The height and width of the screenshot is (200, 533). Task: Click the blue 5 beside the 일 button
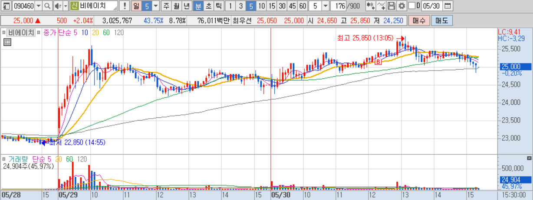coord(146,6)
